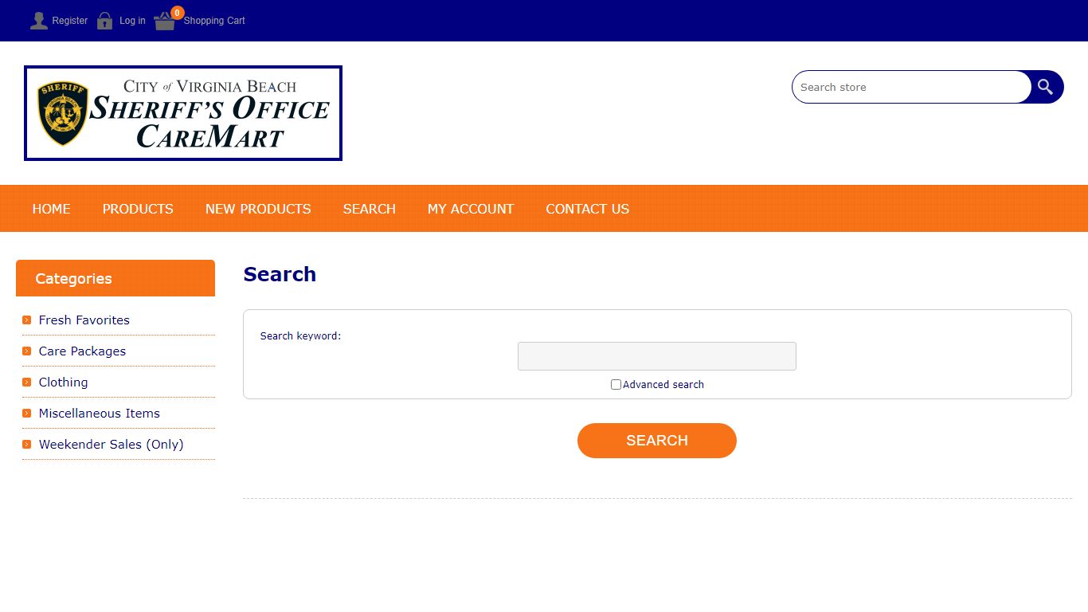This screenshot has width=1088, height=612.
Task: Open the Care Packages category
Action: coord(82,351)
